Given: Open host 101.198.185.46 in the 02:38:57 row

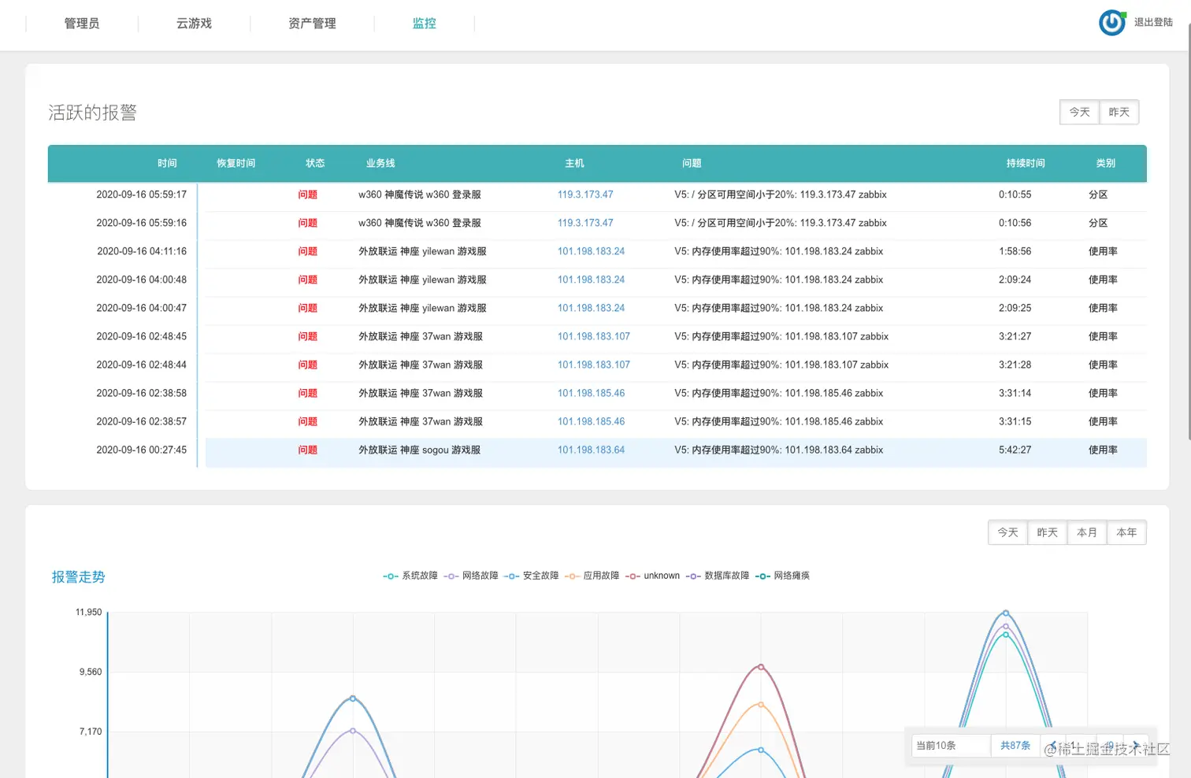Looking at the screenshot, I should coord(591,421).
